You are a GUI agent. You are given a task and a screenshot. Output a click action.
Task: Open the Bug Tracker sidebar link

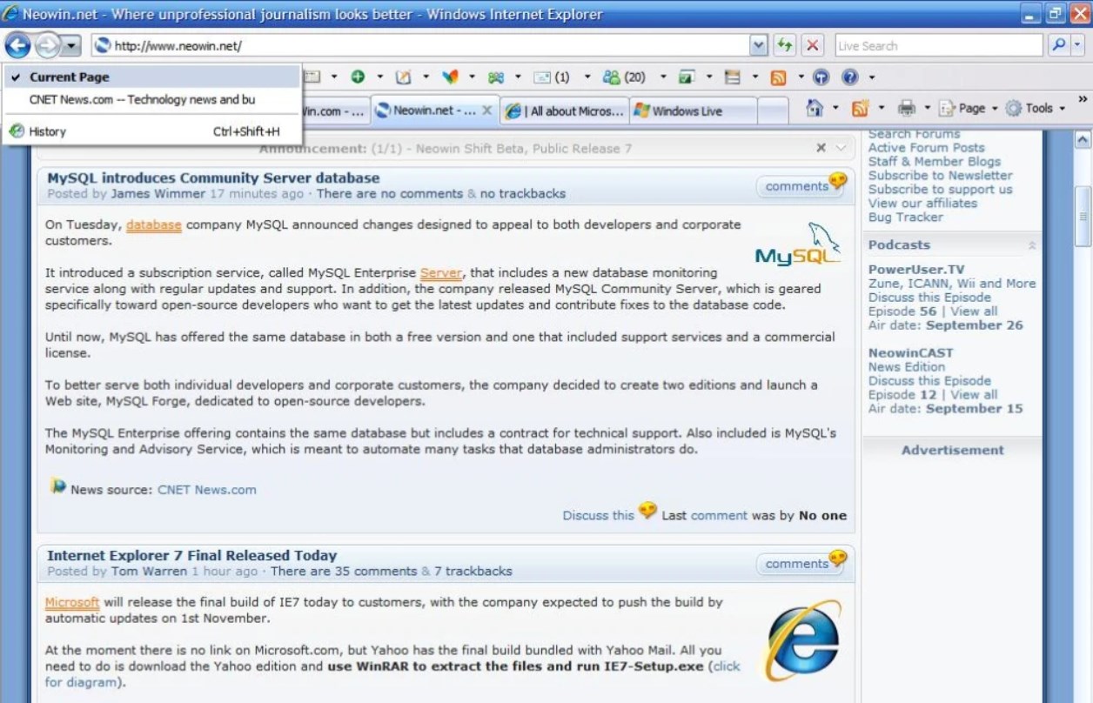pyautogui.click(x=906, y=218)
